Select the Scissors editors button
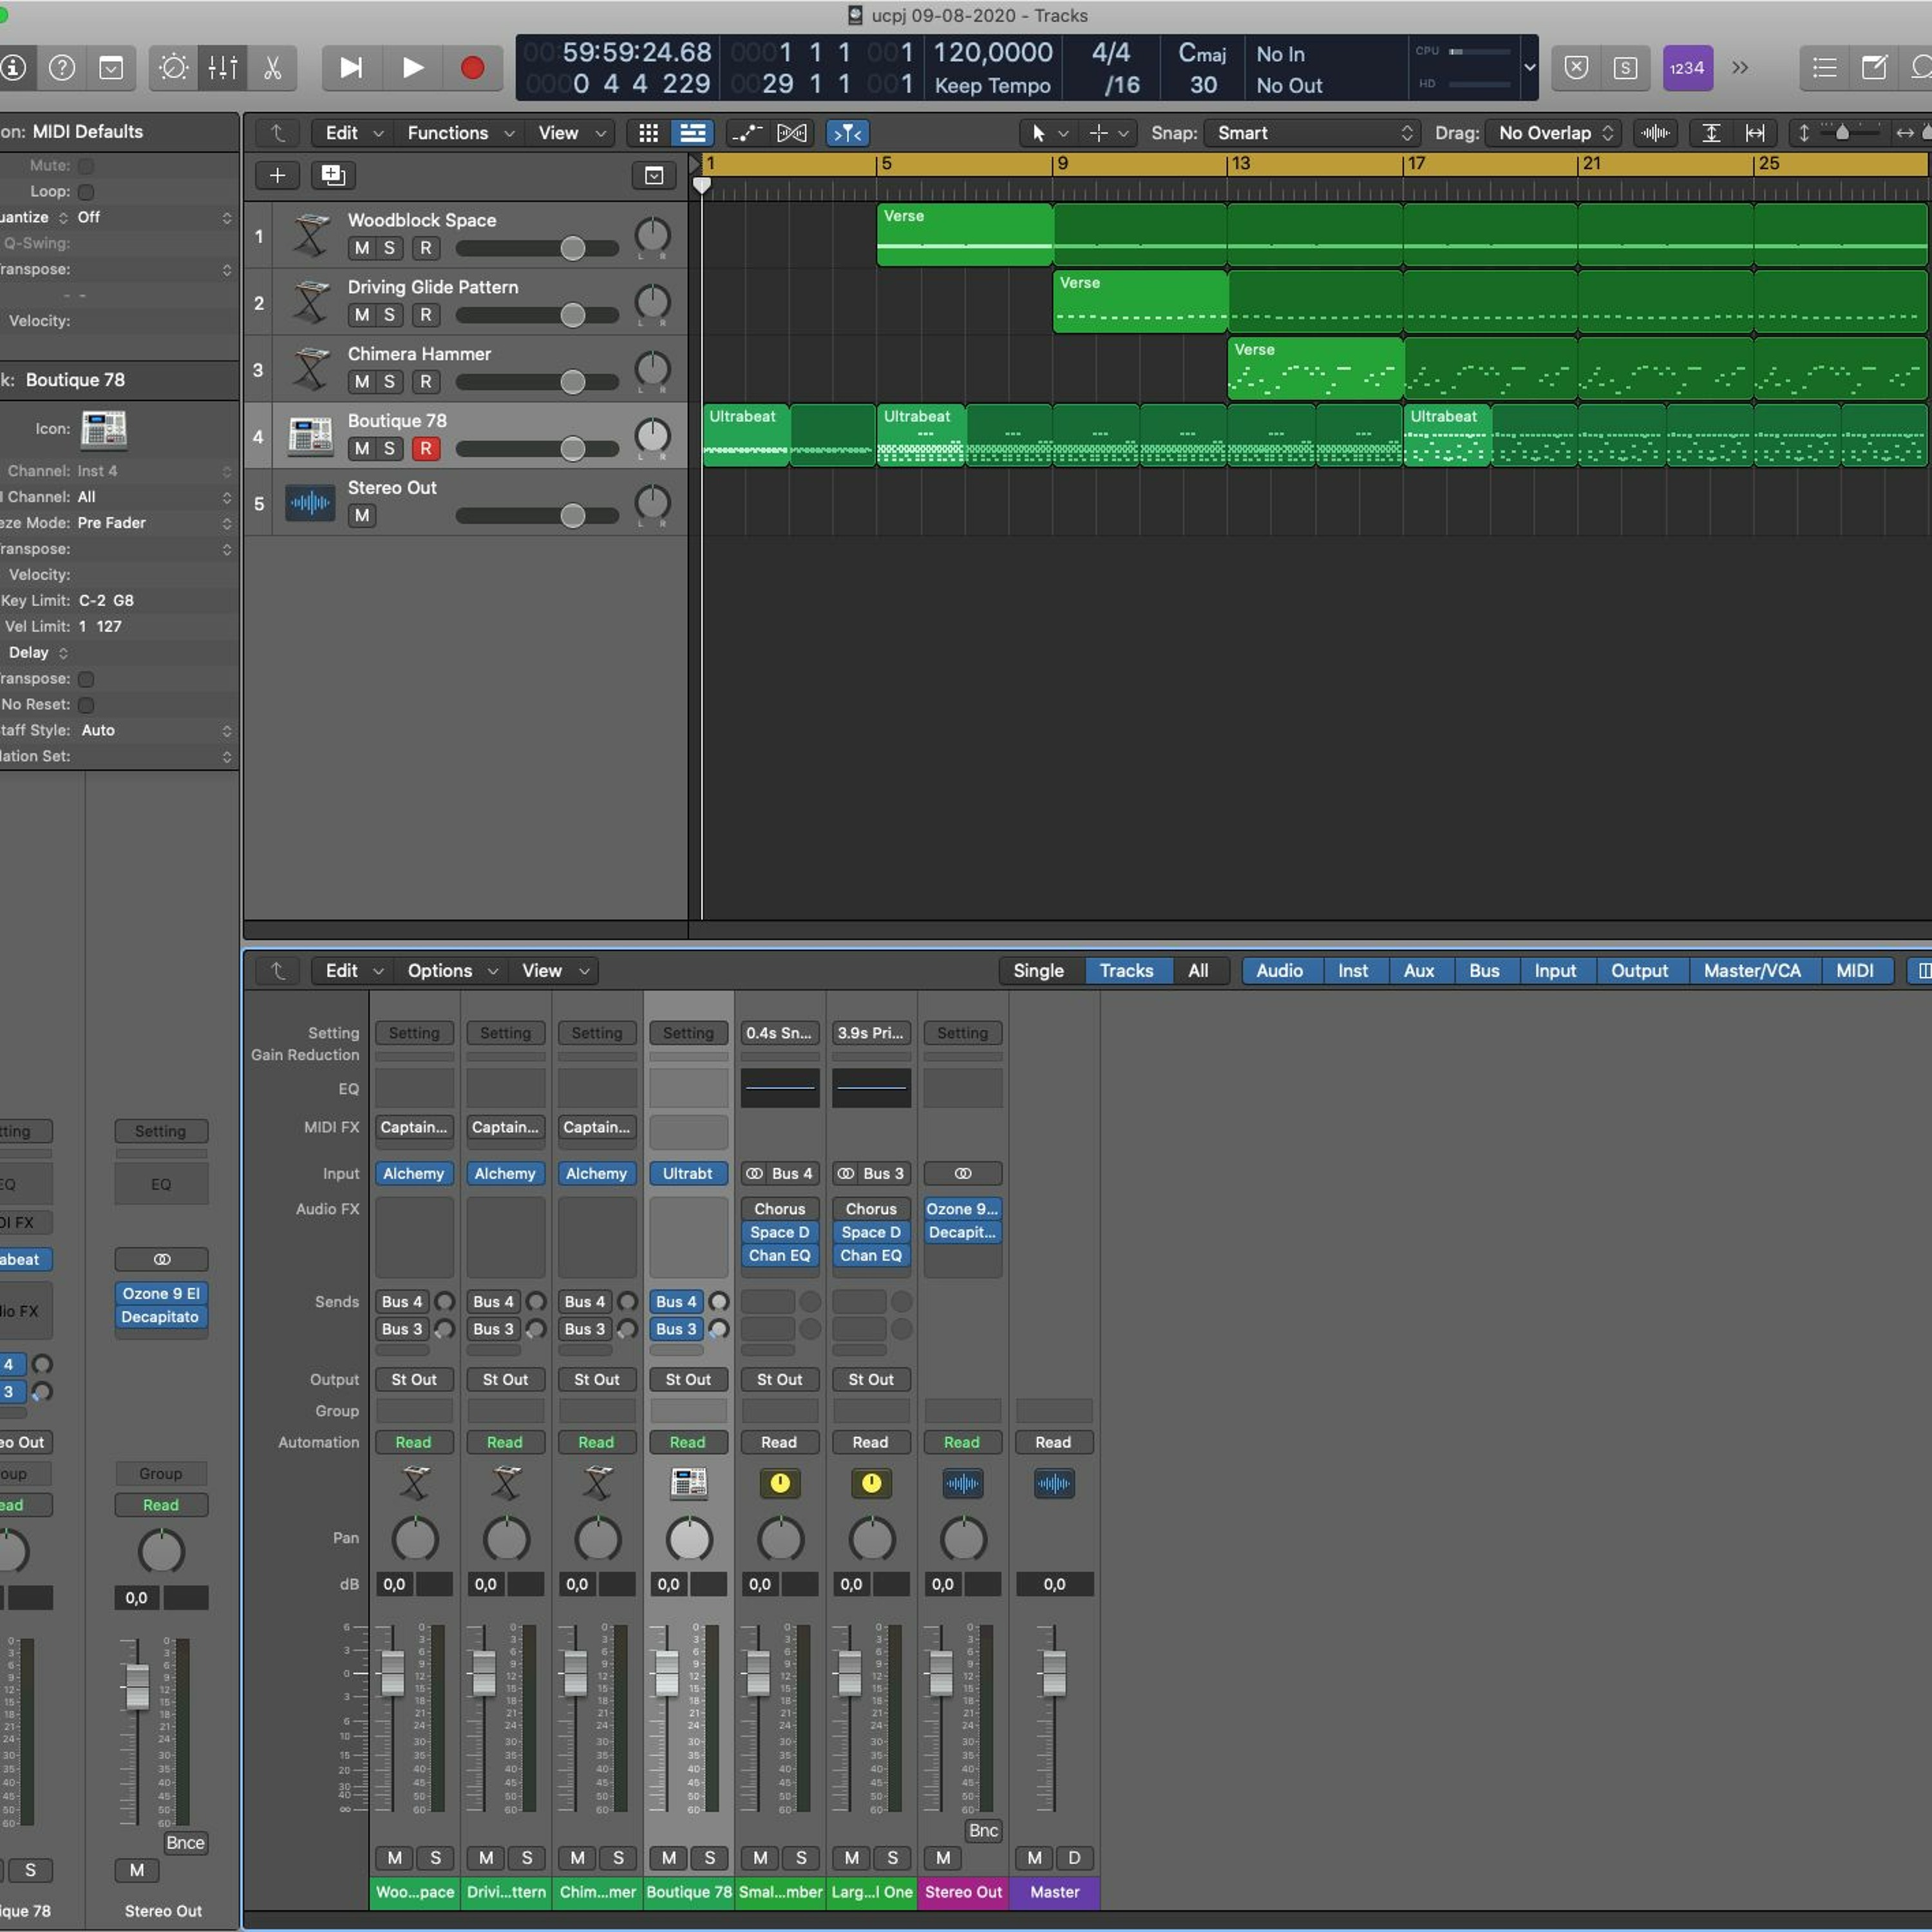 pos(272,68)
